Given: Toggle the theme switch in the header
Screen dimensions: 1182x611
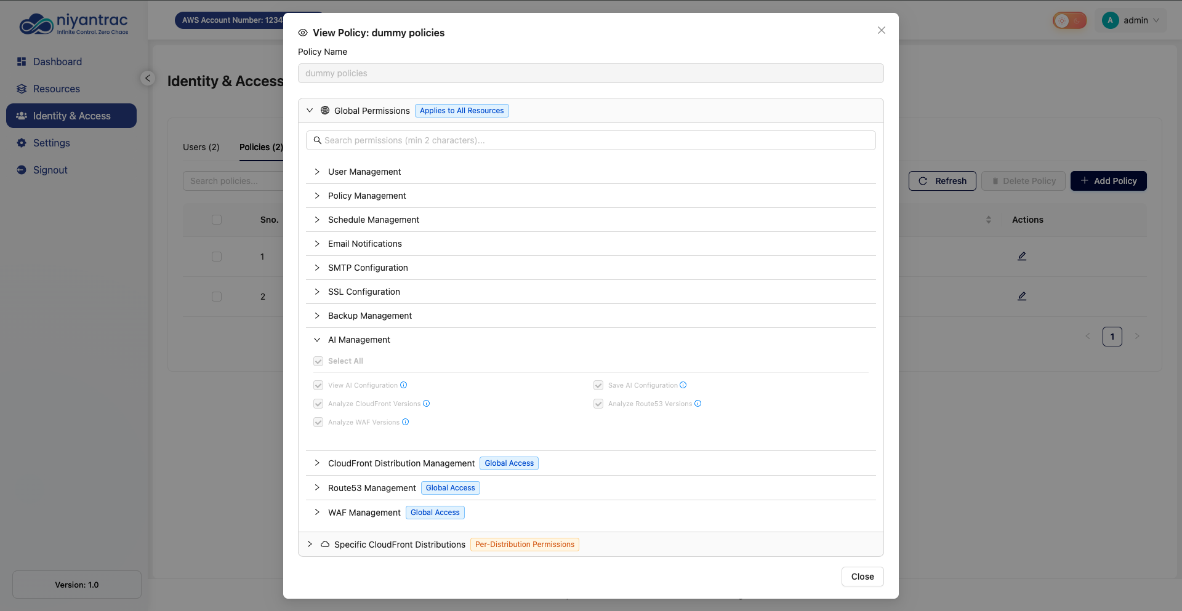Looking at the screenshot, I should 1069,20.
